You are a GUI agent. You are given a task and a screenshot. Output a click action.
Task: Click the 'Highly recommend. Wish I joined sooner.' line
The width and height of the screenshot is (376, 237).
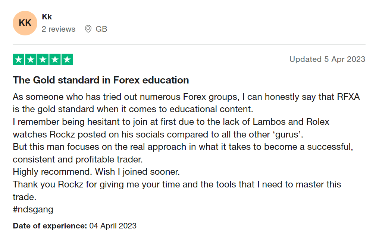pyautogui.click(x=96, y=172)
